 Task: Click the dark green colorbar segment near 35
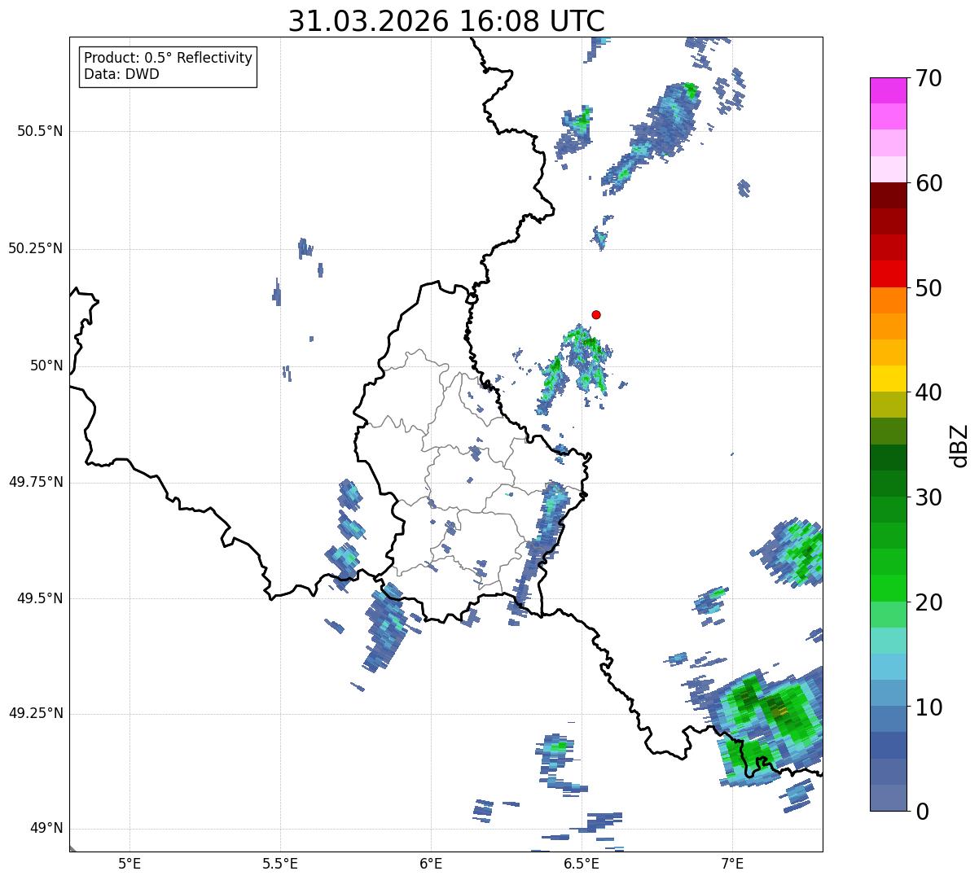pos(888,458)
